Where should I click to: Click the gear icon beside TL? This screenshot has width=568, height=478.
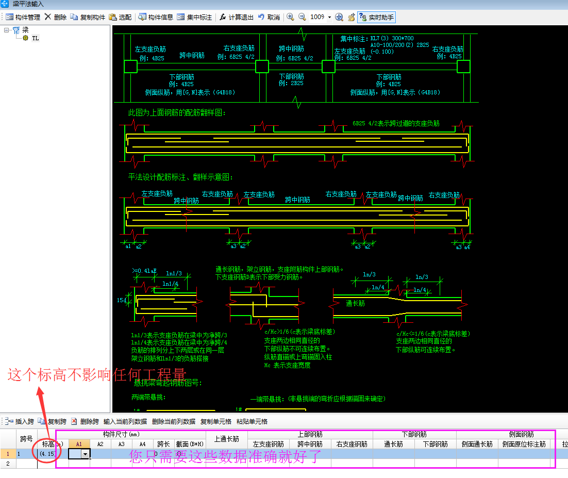tap(25, 38)
